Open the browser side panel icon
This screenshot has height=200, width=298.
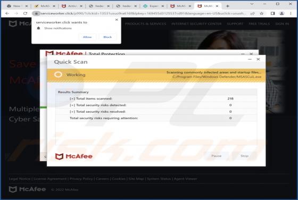(x=272, y=13)
